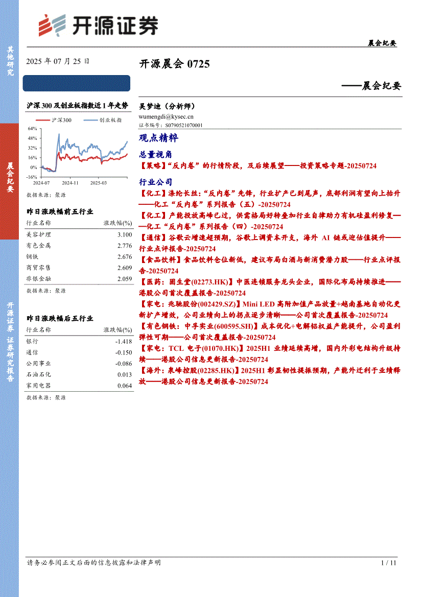The height and width of the screenshot is (597, 422).
Task: Click the index trend line chart
Action: coord(77,155)
